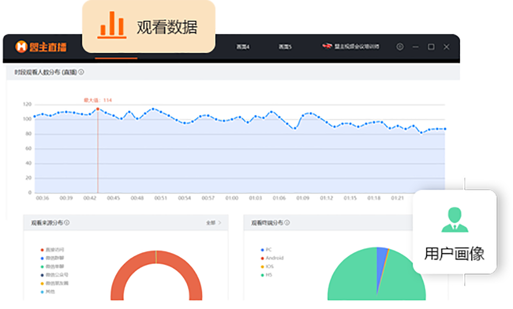
Task: Open info icon beside 观看终端分布
Action: pyautogui.click(x=287, y=223)
